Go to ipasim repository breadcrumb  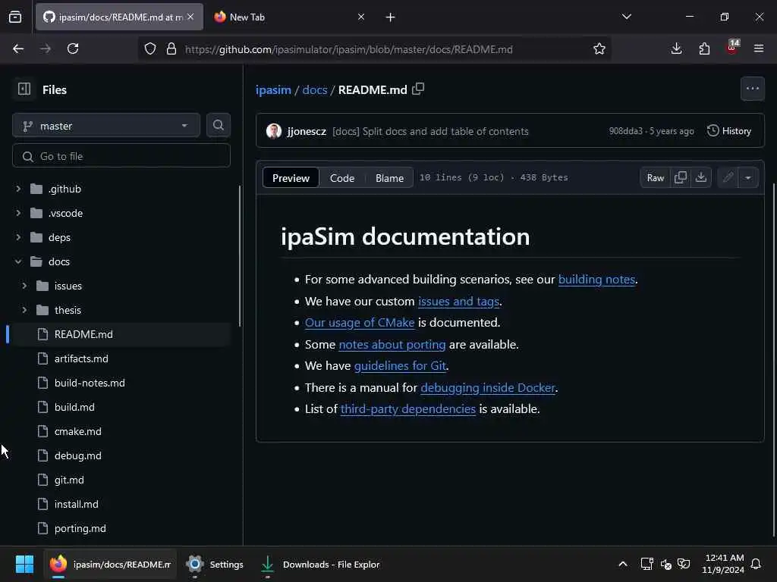pos(273,89)
